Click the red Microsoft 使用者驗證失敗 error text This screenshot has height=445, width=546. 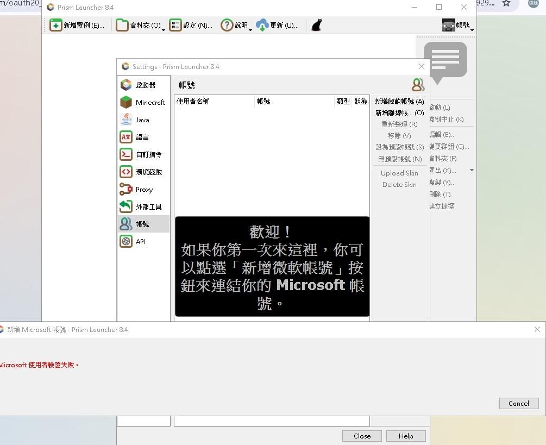click(39, 365)
